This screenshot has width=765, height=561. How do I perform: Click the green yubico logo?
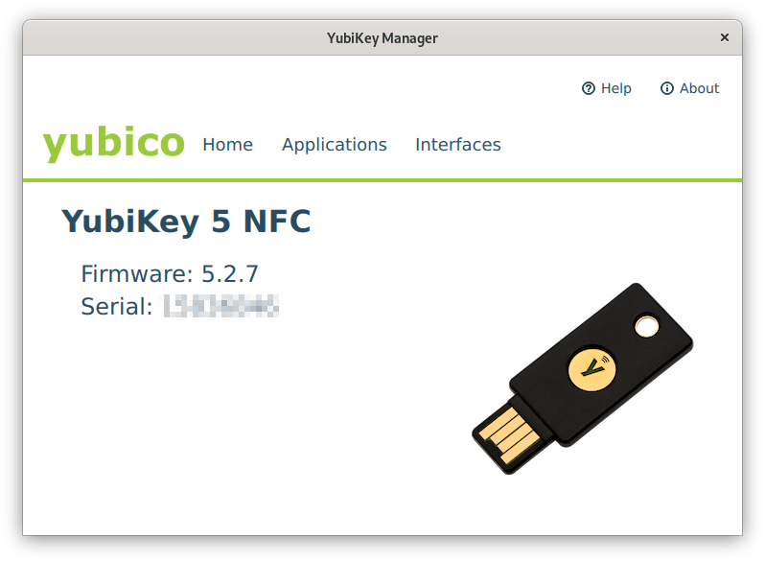113,143
